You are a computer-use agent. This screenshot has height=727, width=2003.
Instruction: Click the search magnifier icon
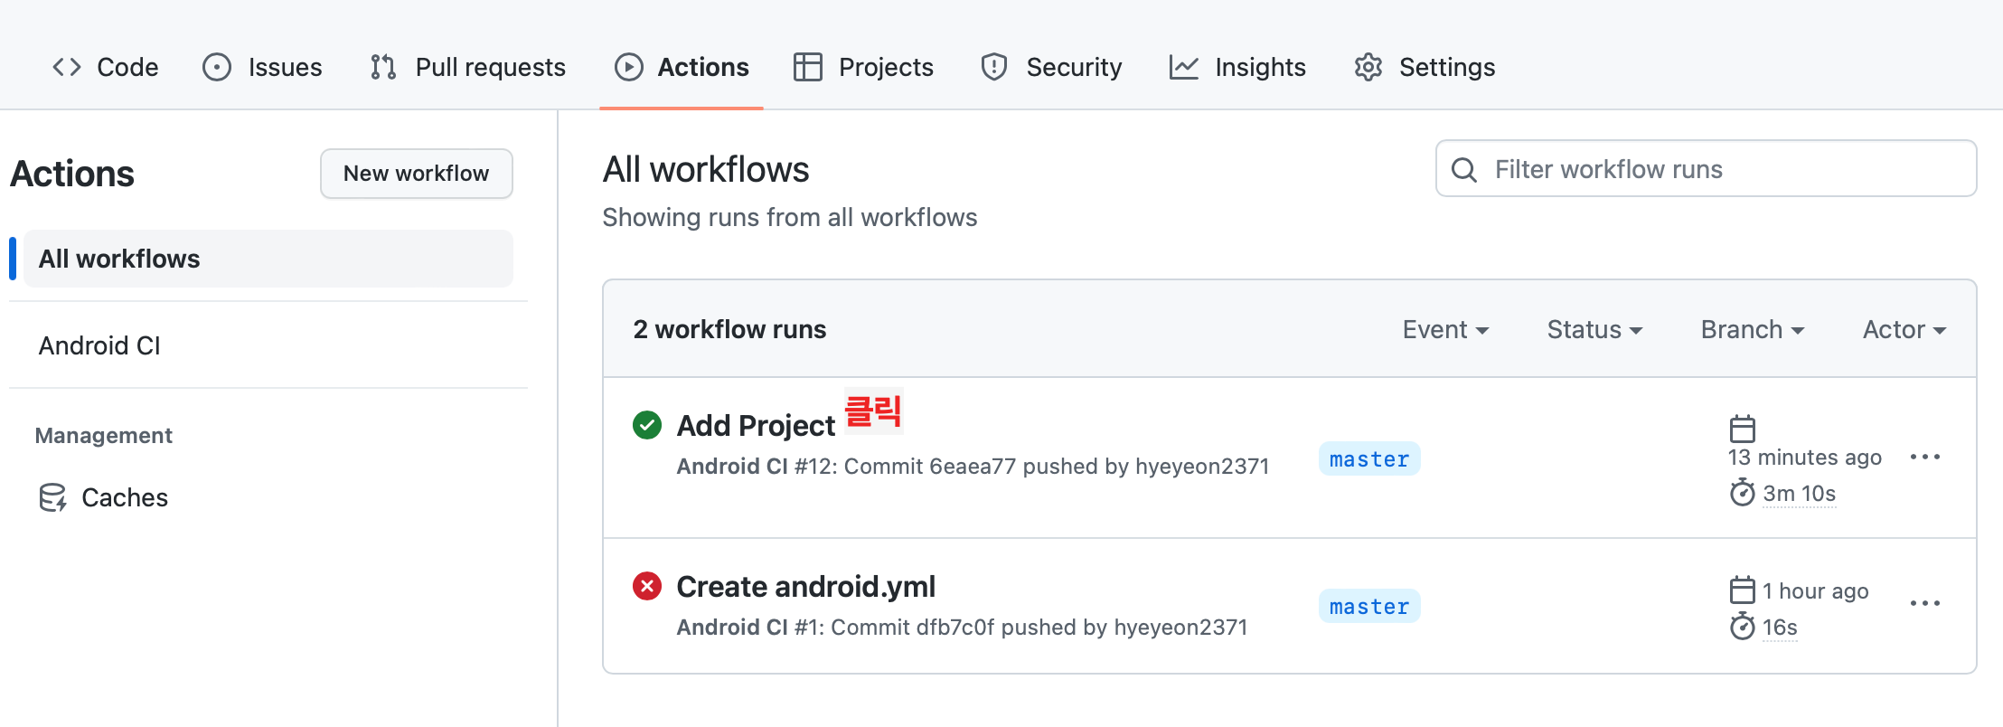click(1464, 170)
